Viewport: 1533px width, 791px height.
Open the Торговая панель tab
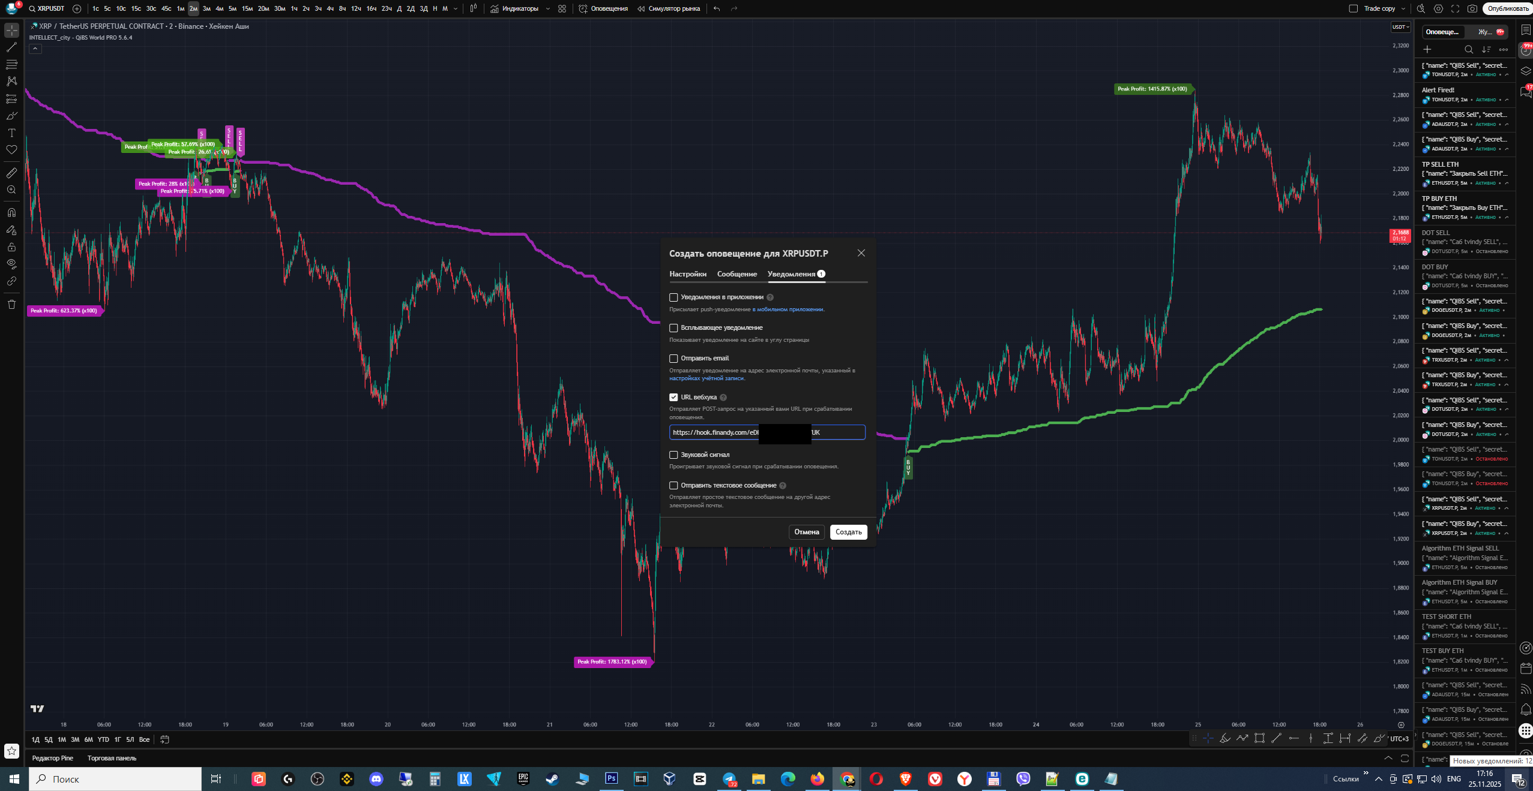(x=112, y=758)
